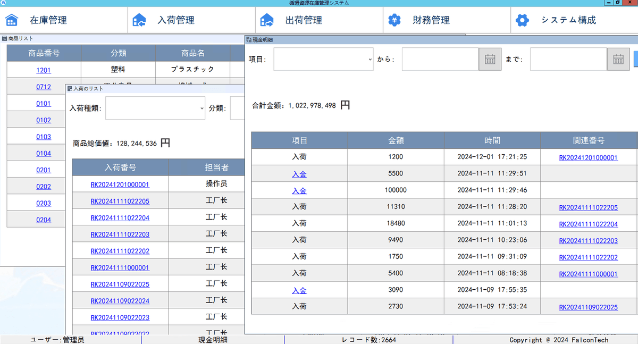Click the まで date input field
Viewport: 638px width, 344px height.
tap(568, 59)
